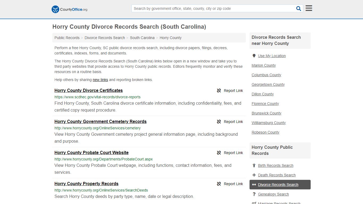Open Florence County link

(x=265, y=104)
